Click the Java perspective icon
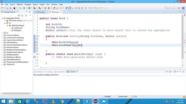186x104 pixels. pyautogui.click(x=183, y=8)
